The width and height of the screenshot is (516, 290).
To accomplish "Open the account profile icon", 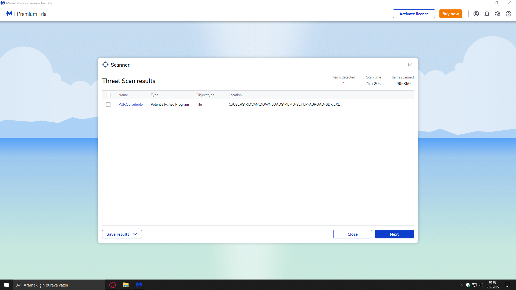I will (476, 14).
